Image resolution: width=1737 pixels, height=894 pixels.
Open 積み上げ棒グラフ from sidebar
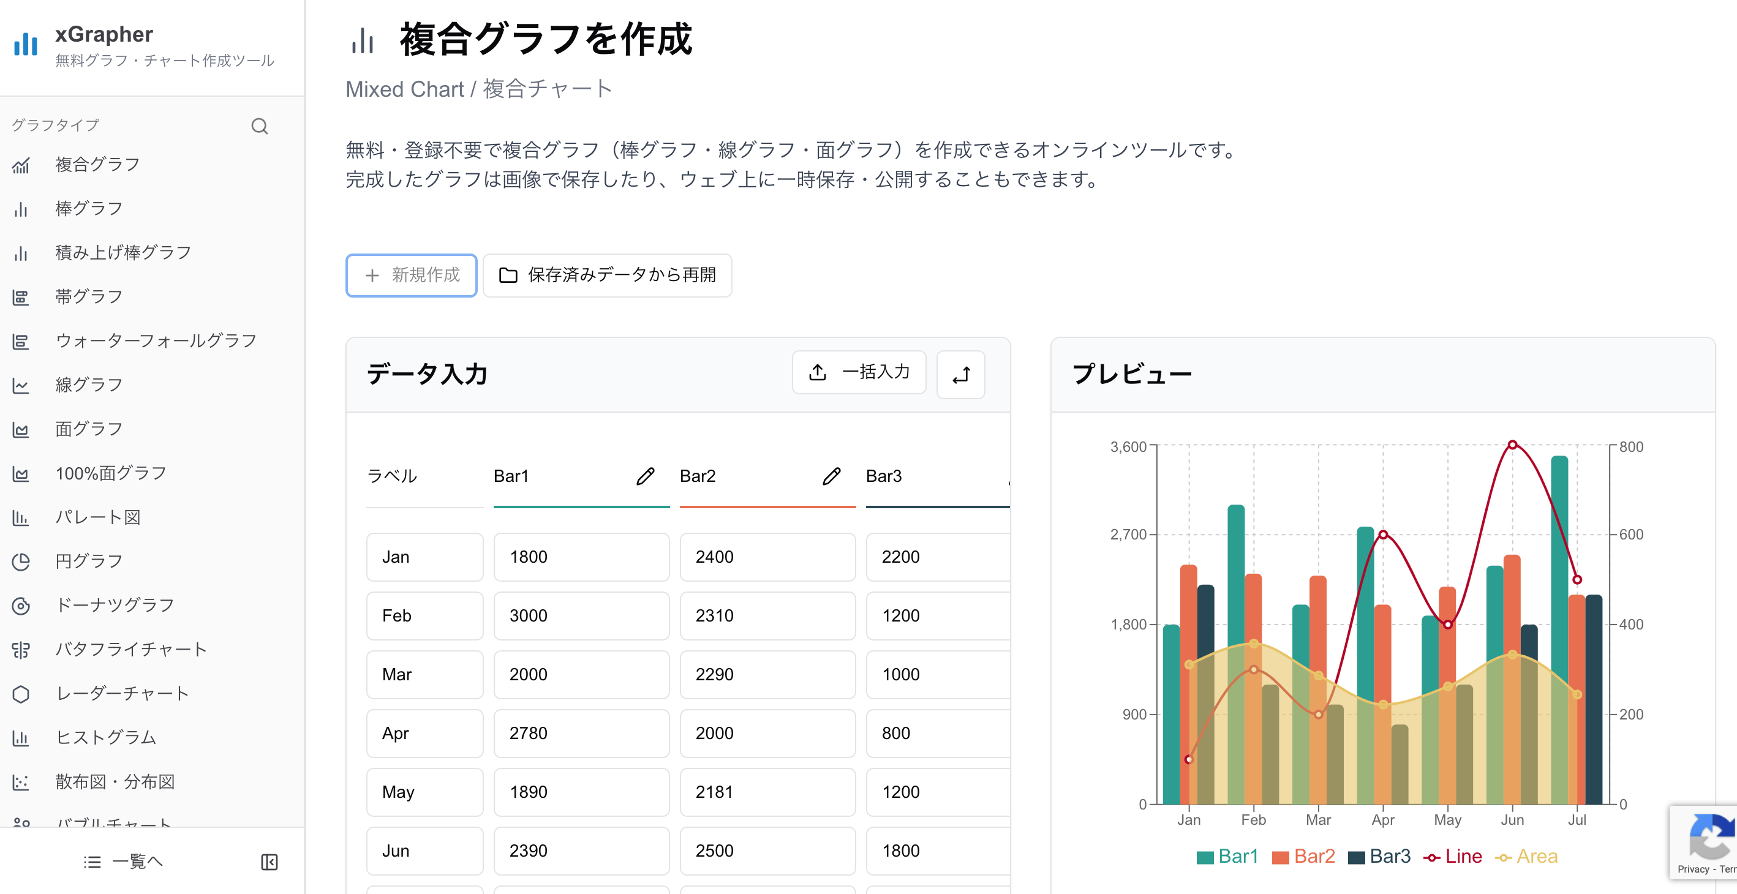[122, 252]
